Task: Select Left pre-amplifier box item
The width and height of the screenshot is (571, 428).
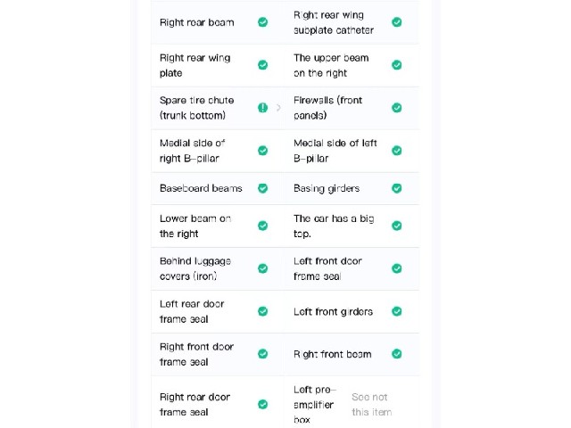Action: (352, 404)
